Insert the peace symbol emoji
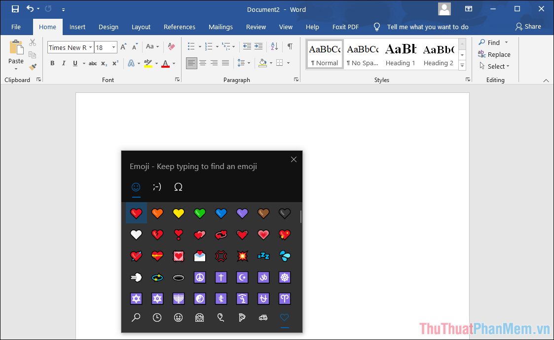Image resolution: width=554 pixels, height=340 pixels. point(200,277)
